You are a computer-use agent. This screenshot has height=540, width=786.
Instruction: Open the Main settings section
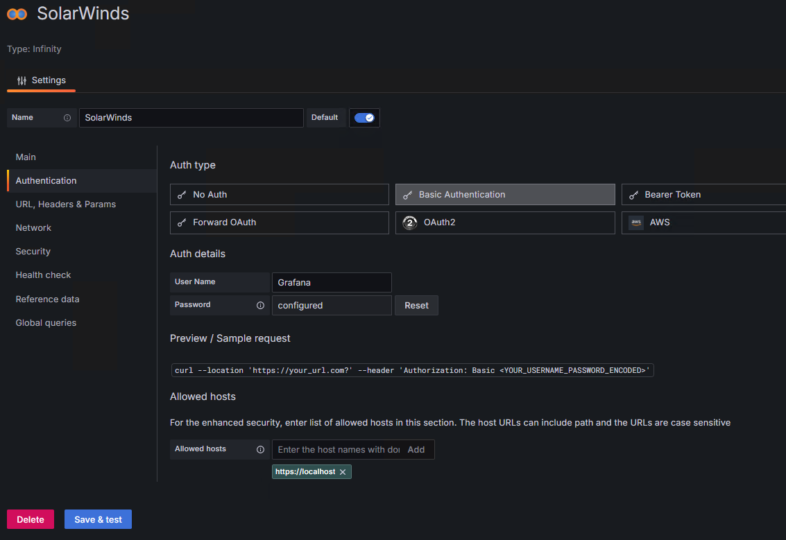click(82, 157)
